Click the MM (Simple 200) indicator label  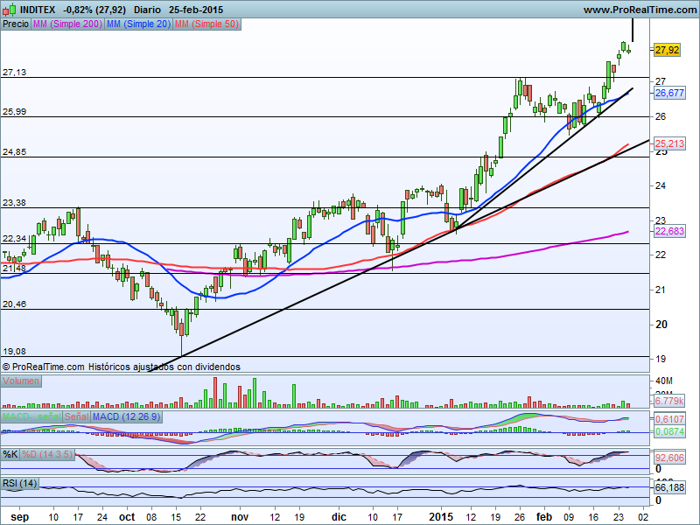66,24
